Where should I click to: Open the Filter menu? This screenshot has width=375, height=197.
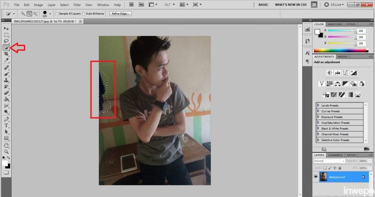[77, 5]
